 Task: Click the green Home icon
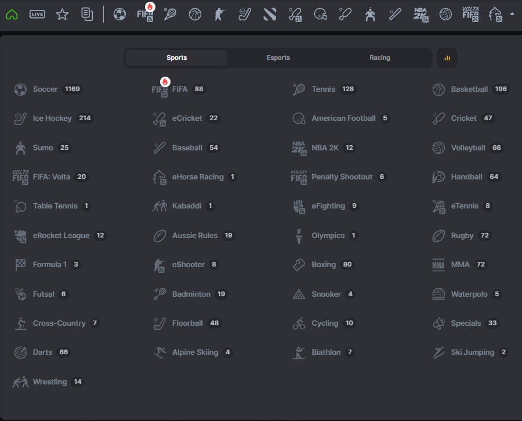[x=12, y=15]
